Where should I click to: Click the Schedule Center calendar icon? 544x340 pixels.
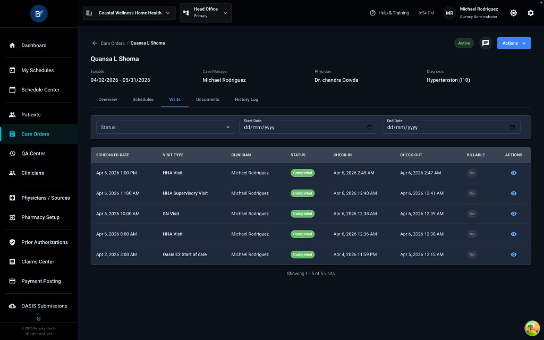coord(12,89)
